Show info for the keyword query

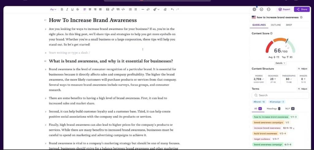coord(301,17)
